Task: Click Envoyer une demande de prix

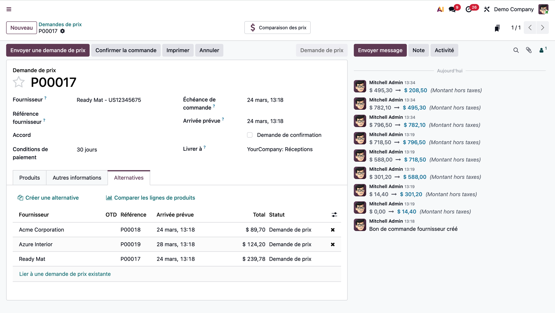Action: tap(48, 50)
